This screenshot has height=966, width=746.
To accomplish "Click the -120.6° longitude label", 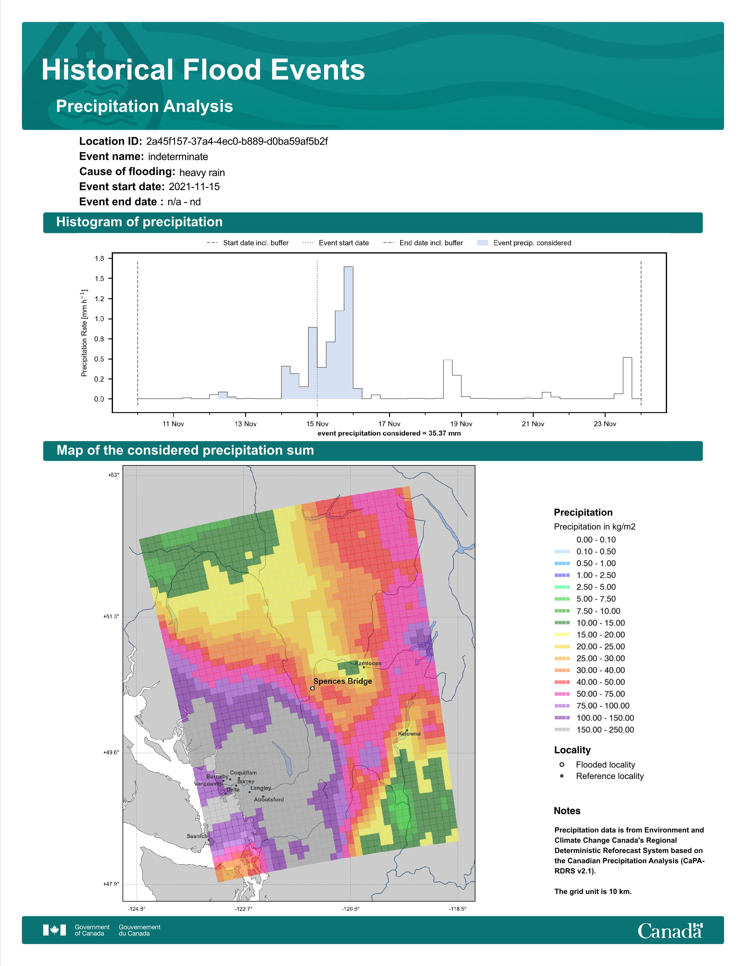I will [350, 909].
